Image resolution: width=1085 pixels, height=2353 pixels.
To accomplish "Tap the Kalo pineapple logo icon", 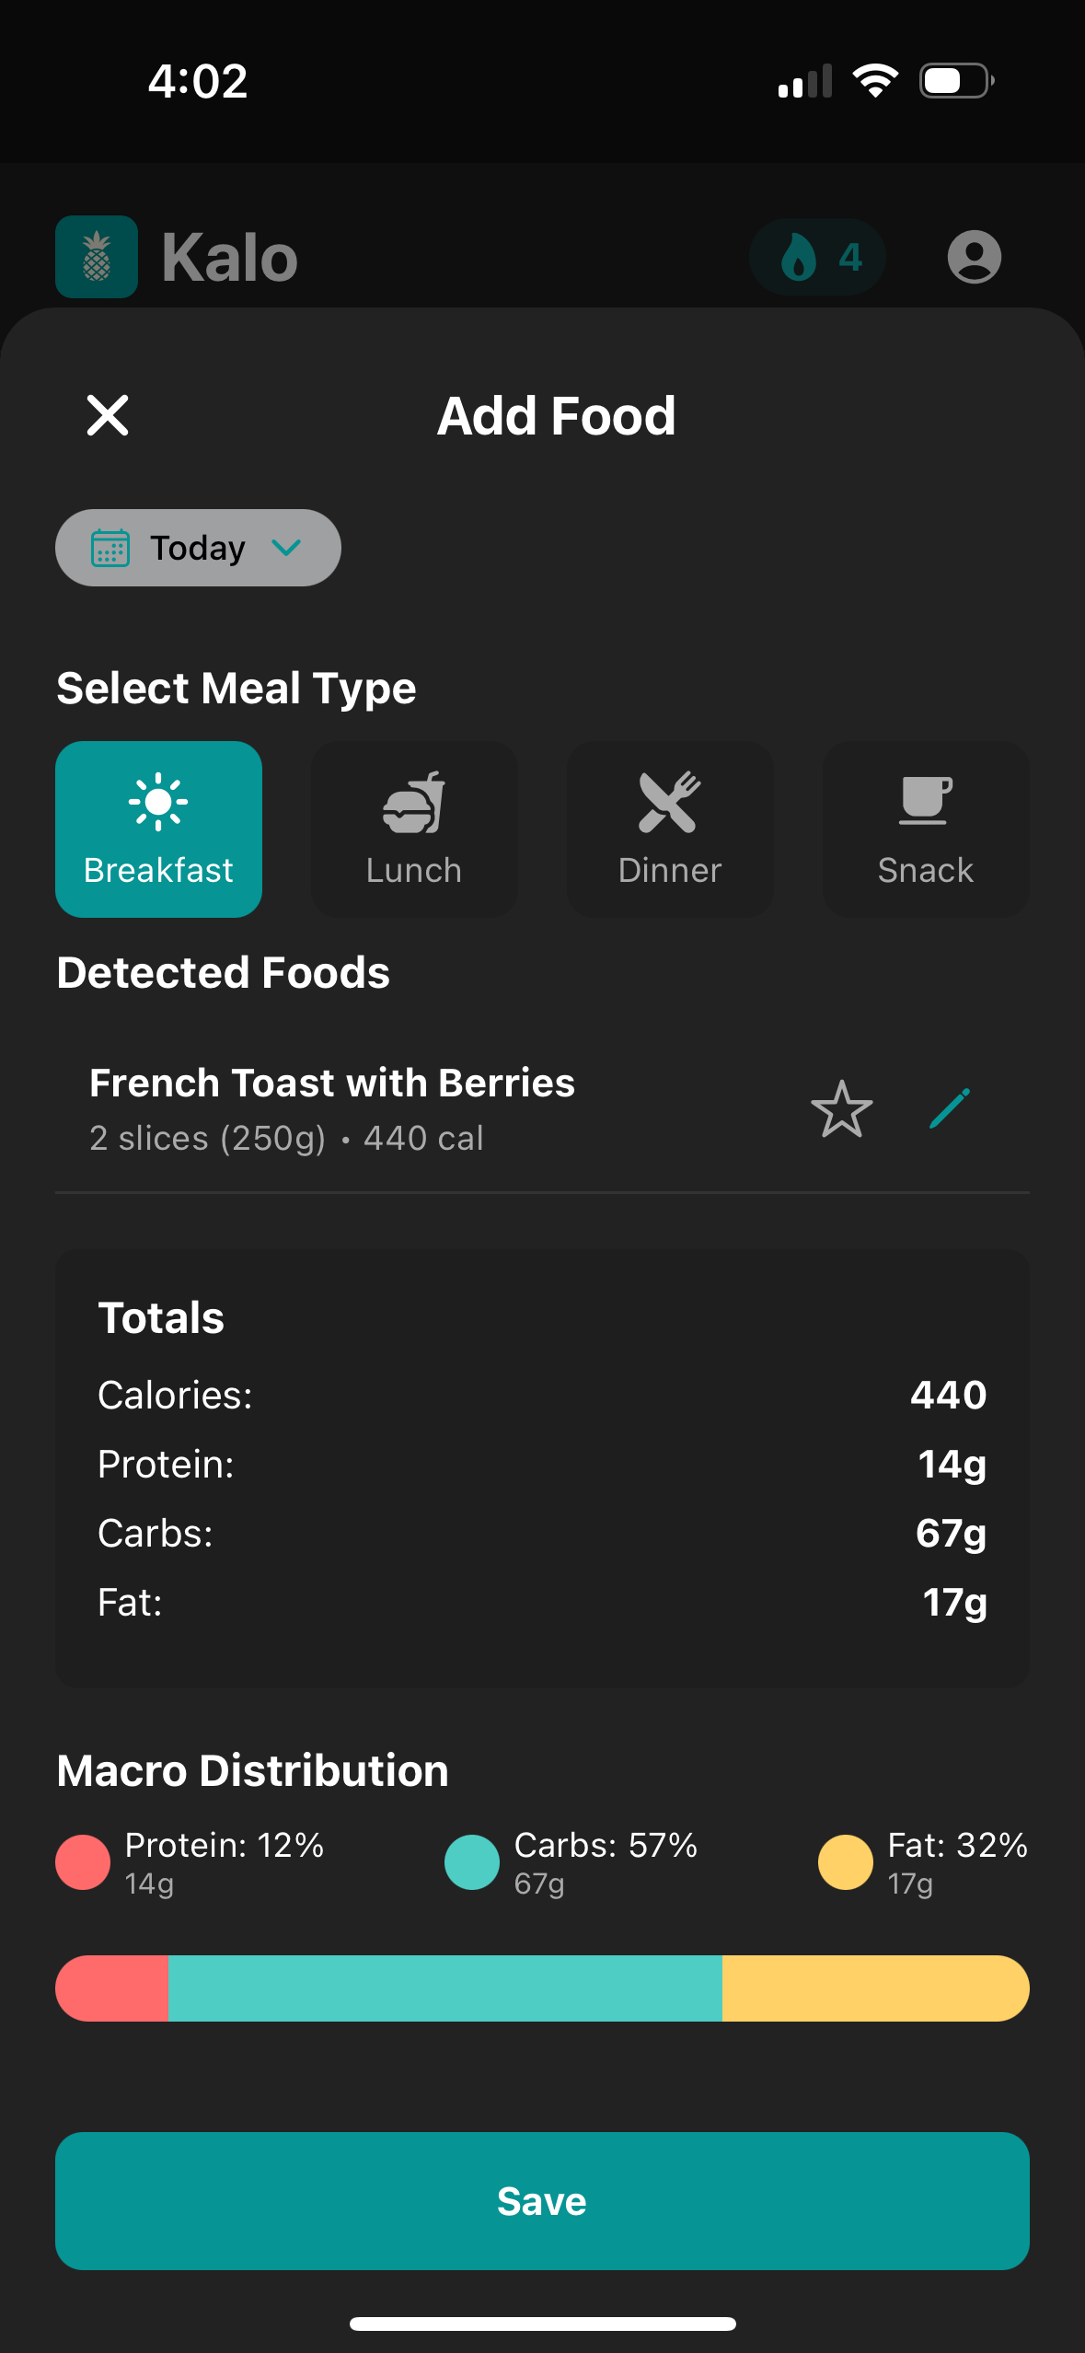I will pos(97,257).
